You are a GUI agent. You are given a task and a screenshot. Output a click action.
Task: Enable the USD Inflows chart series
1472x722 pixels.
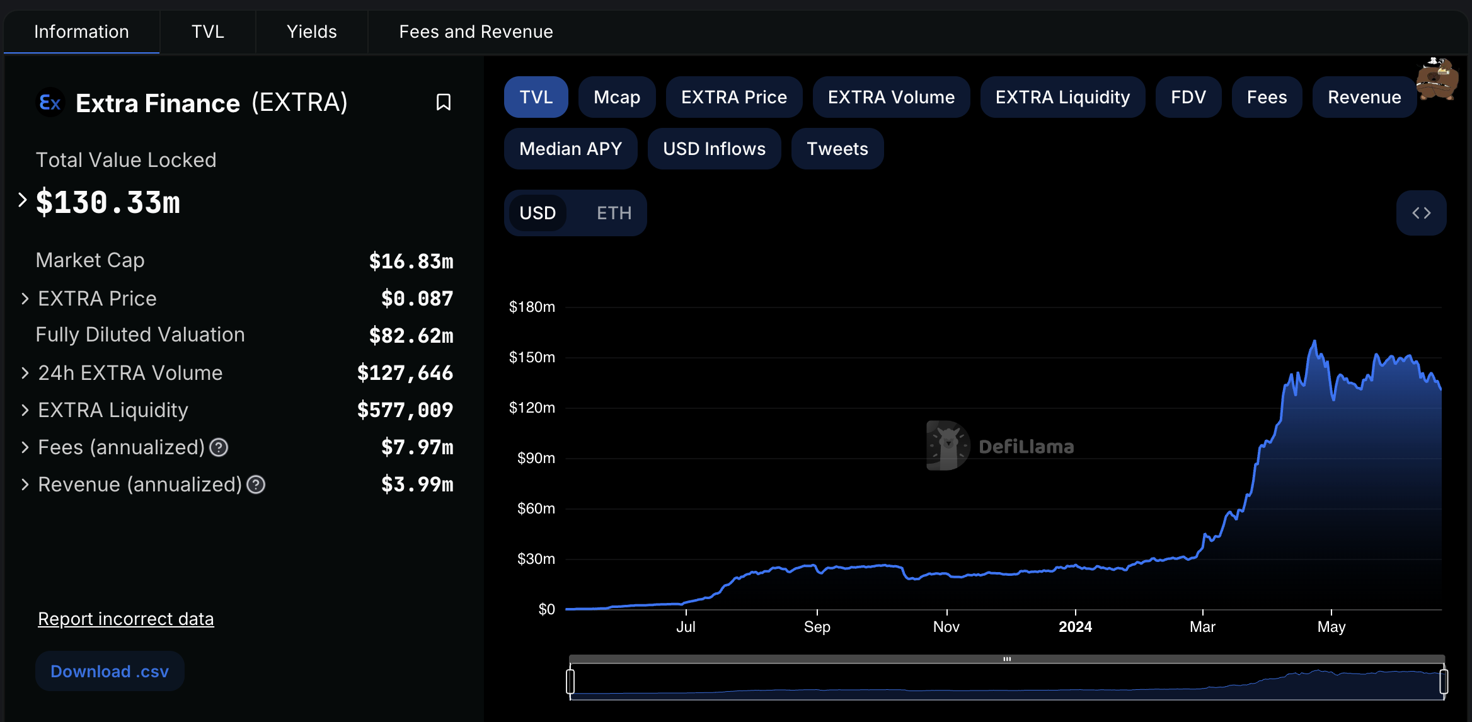click(x=715, y=149)
